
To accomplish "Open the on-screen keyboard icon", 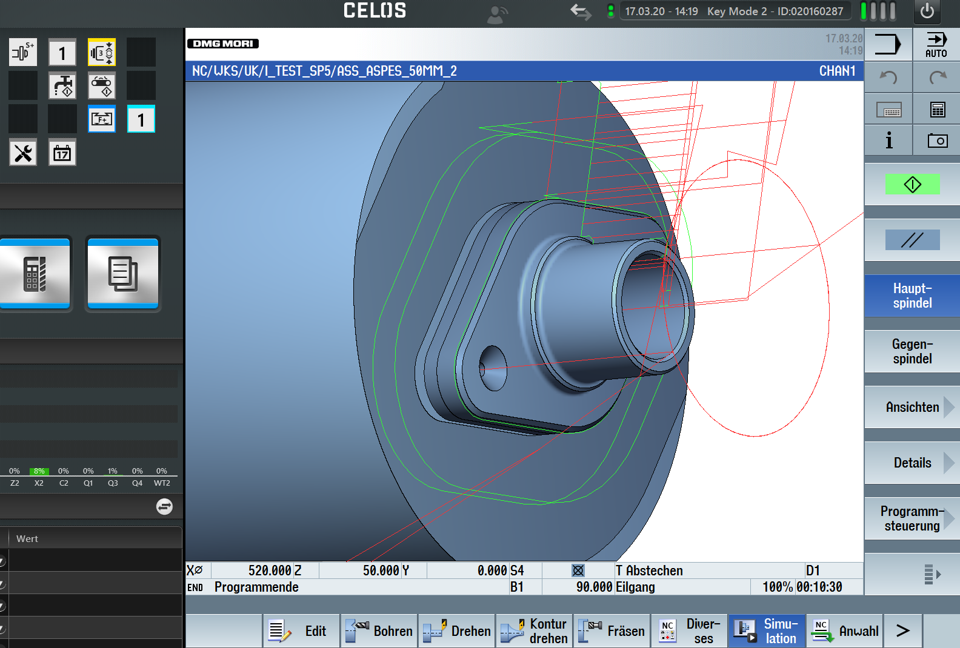I will [888, 110].
